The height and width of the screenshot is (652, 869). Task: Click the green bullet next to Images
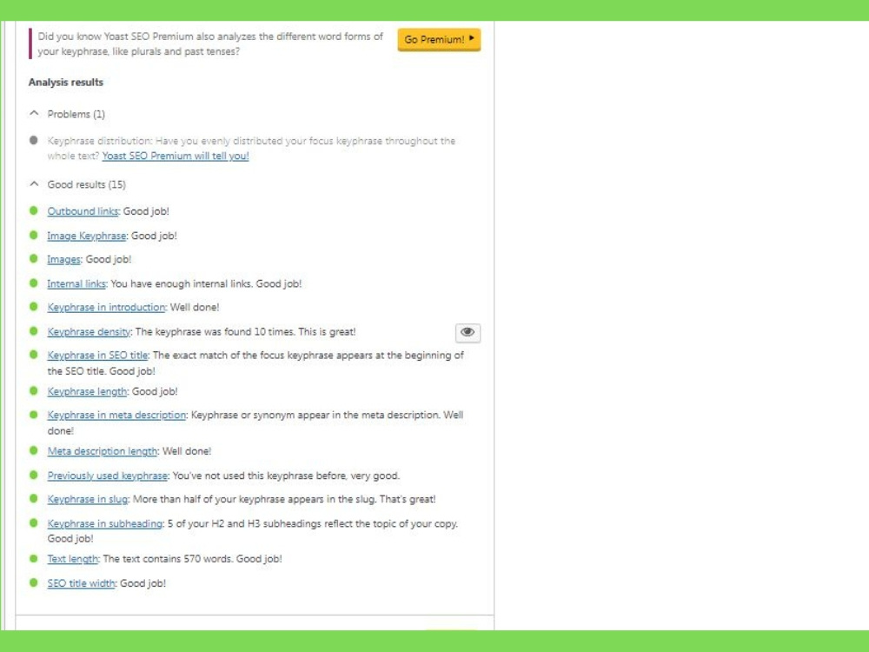34,259
